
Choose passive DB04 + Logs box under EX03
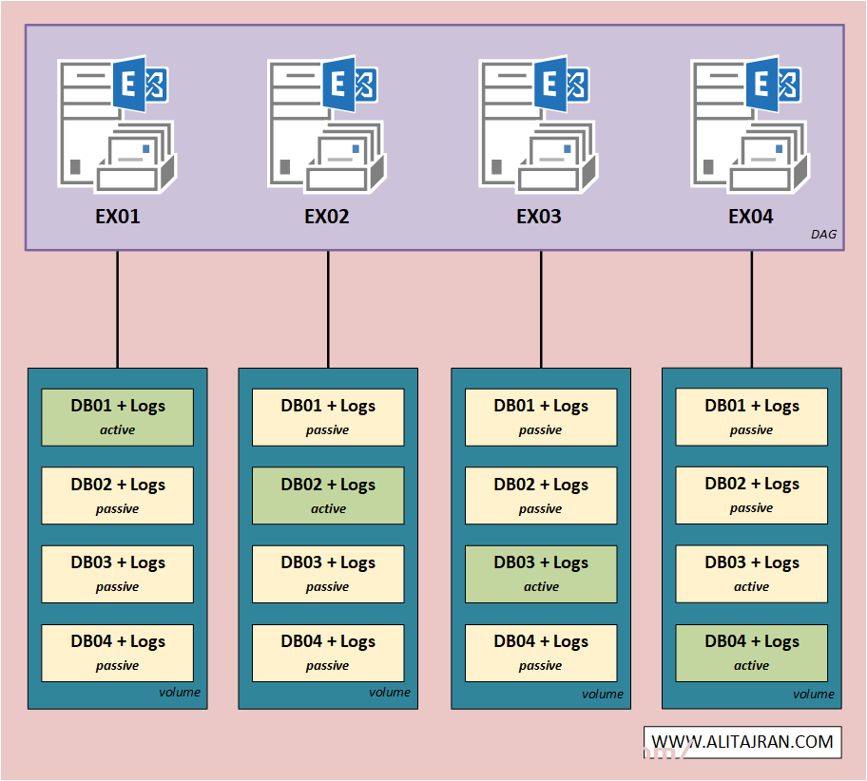(541, 654)
